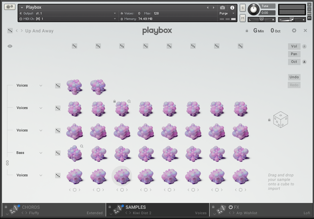Open the Output st. 1 dropdown
The height and width of the screenshot is (219, 314).
[115, 13]
